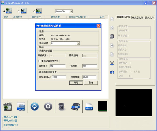Click the 确定 button in dialog
Image resolution: width=157 pixels, height=131 pixels.
[76, 83]
